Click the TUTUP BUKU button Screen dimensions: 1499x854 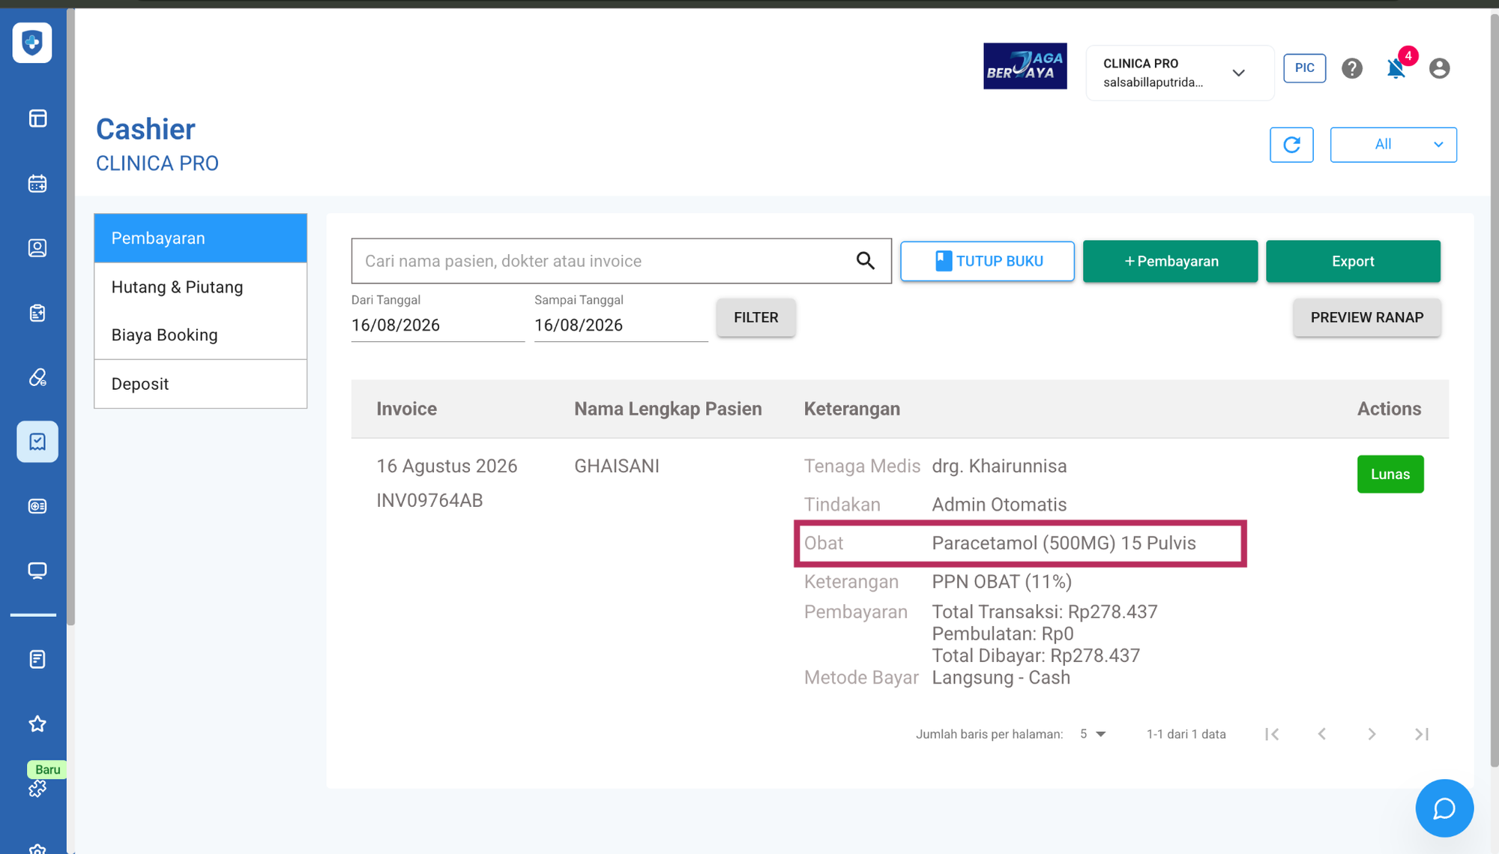pos(987,261)
